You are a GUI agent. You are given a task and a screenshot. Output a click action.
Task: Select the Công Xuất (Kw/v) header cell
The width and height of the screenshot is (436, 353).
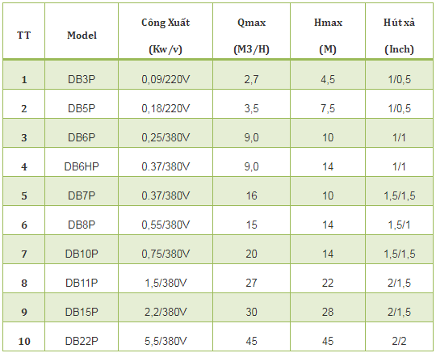pyautogui.click(x=166, y=36)
